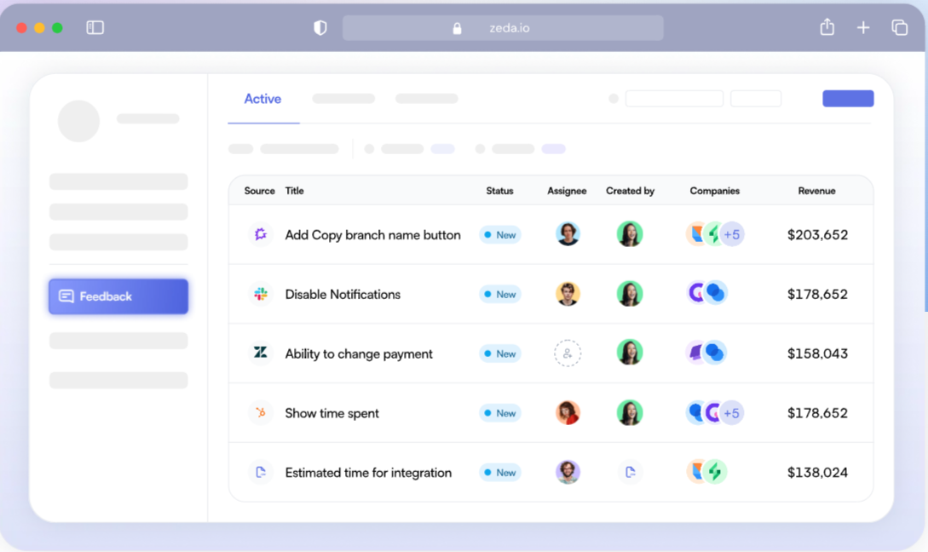
Task: Click creator avatar for Disable Notifications
Action: (x=630, y=293)
